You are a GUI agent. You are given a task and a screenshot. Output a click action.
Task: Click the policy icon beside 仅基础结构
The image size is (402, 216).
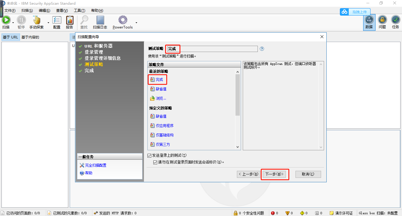pyautogui.click(x=152, y=135)
